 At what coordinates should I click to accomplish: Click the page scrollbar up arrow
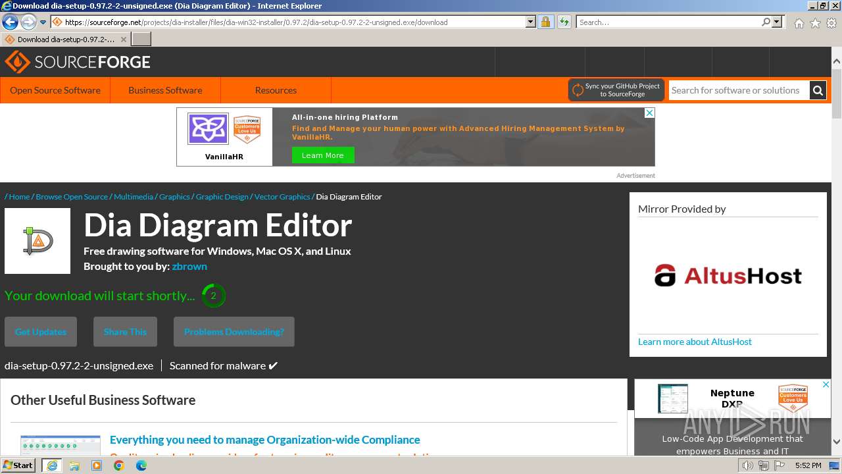click(837, 62)
